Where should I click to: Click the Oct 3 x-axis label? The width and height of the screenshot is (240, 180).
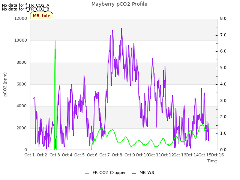coord(55,155)
